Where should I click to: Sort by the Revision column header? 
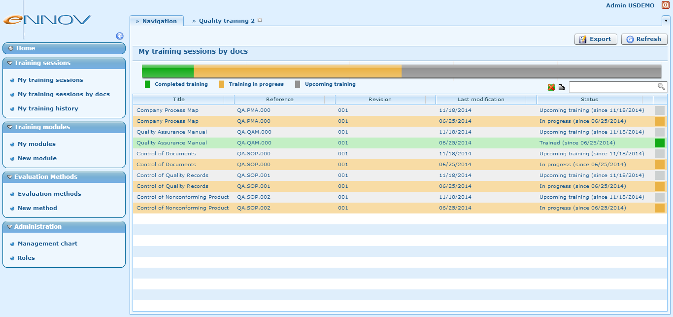coord(380,99)
